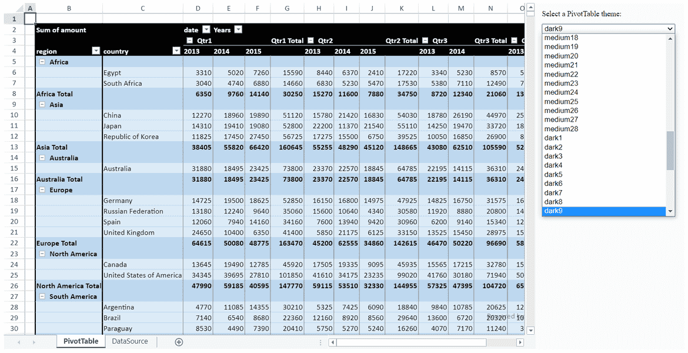Switch to the PivotTable sheet tab
Image resolution: width=688 pixels, height=353 pixels.
pos(81,341)
